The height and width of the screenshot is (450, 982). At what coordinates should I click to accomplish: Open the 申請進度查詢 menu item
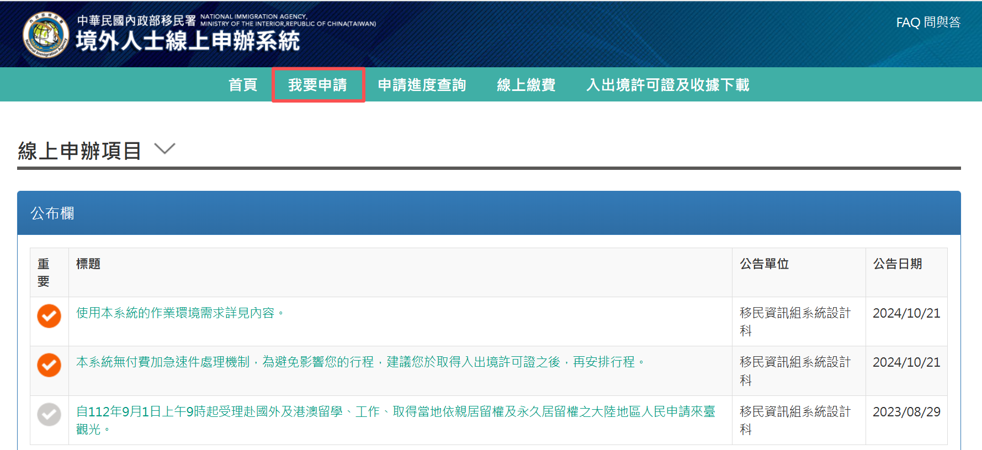click(422, 85)
